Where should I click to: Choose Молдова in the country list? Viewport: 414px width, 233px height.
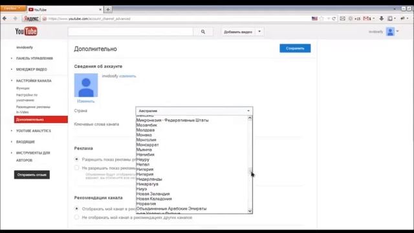(x=146, y=130)
